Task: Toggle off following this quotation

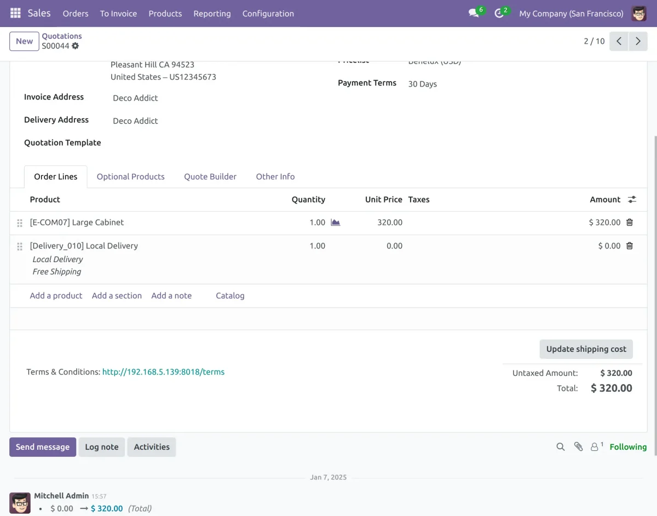Action: pyautogui.click(x=628, y=447)
